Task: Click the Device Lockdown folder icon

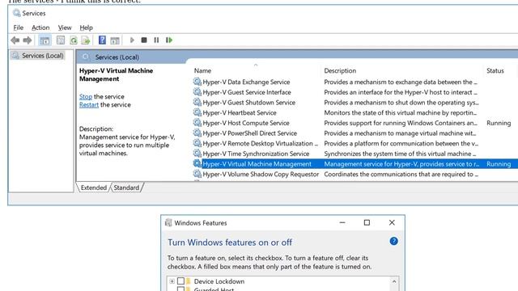Action: pos(189,281)
